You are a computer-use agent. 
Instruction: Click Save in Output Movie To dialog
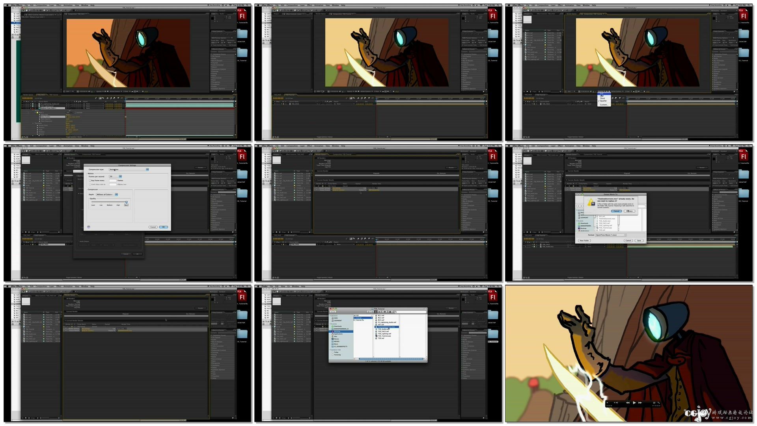(x=639, y=241)
